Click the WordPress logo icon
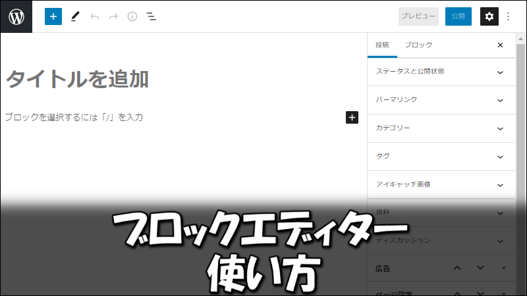This screenshot has height=296, width=527. [x=16, y=16]
